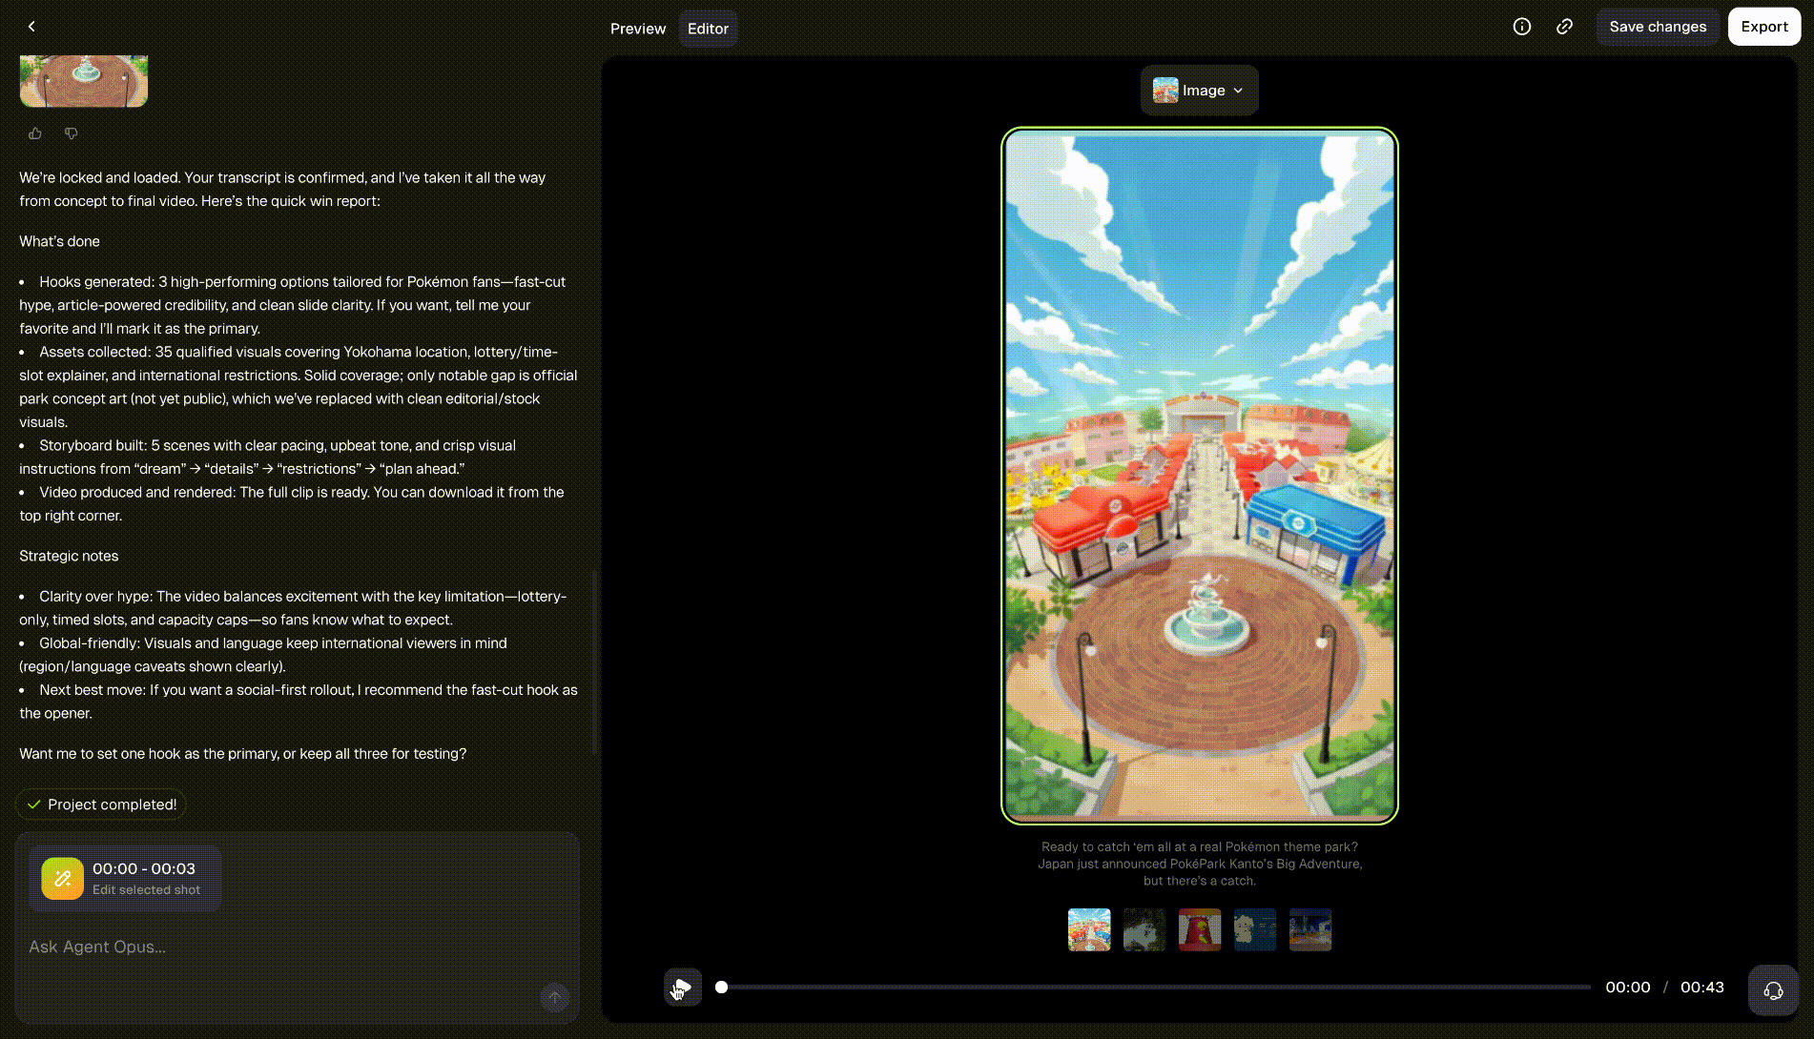The height and width of the screenshot is (1039, 1814).
Task: Click the yellow edit shot icon
Action: pos(63,879)
